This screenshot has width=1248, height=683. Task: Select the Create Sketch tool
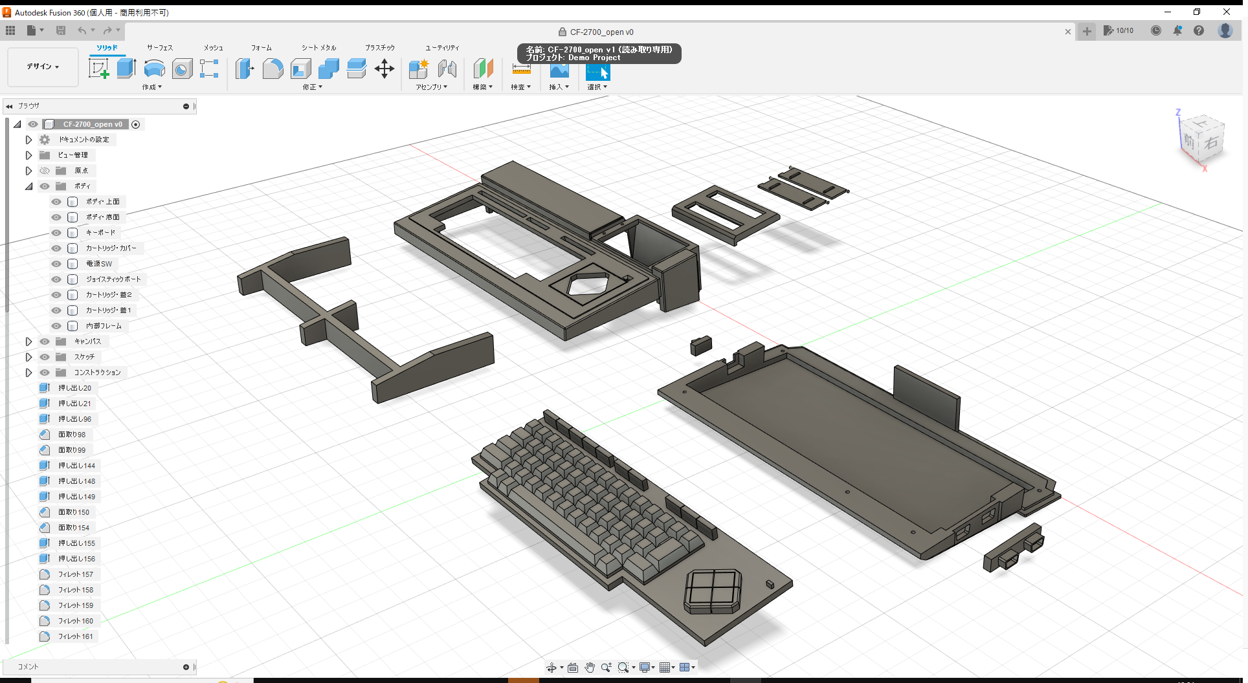pyautogui.click(x=99, y=68)
